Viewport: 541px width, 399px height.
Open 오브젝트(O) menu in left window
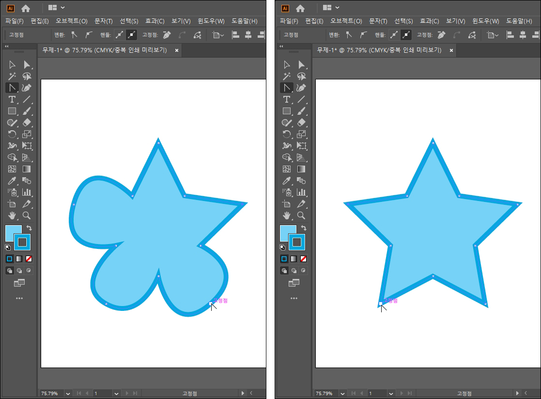point(71,21)
